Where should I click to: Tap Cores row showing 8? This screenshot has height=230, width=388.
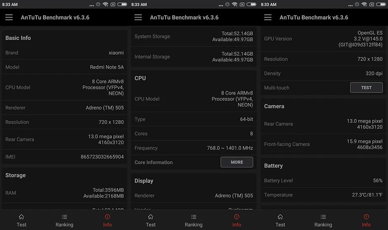pos(194,134)
